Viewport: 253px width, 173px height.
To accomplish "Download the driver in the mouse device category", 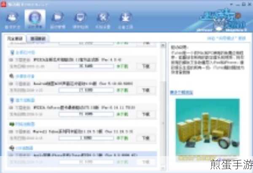I will (146, 90).
